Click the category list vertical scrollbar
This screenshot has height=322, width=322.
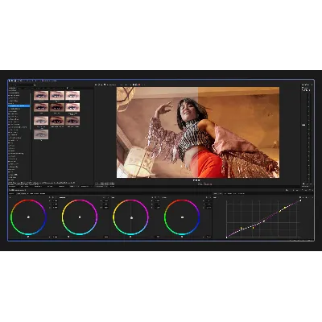[31, 111]
